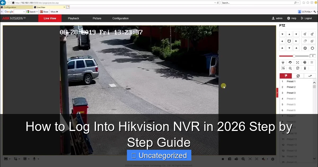The width and height of the screenshot is (318, 167).
Task: Open the iris with the iris+ icon
Action: [x=312, y=48]
